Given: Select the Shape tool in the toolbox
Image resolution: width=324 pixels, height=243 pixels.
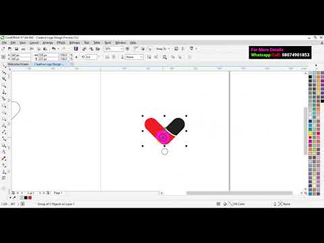Looking at the screenshot, I should click(x=4, y=72).
